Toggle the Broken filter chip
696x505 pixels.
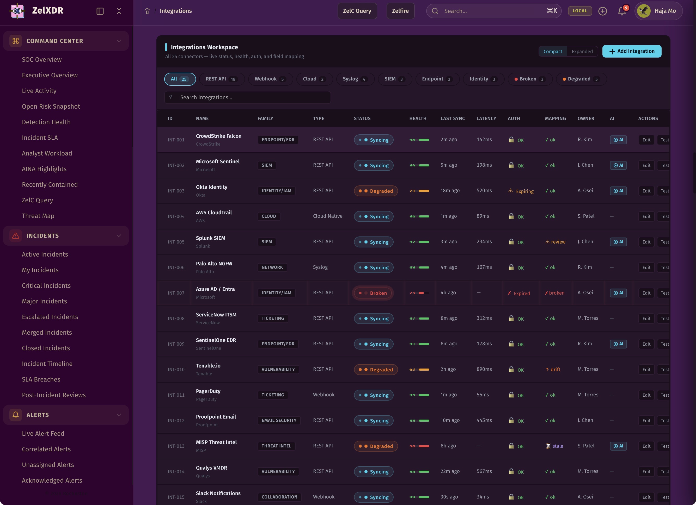[x=530, y=79]
